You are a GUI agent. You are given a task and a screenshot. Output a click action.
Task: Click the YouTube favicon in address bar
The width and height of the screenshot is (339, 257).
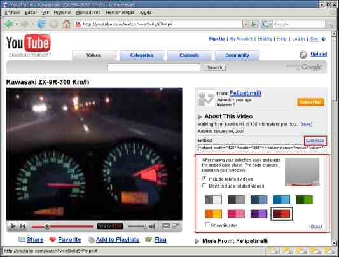coord(78,24)
